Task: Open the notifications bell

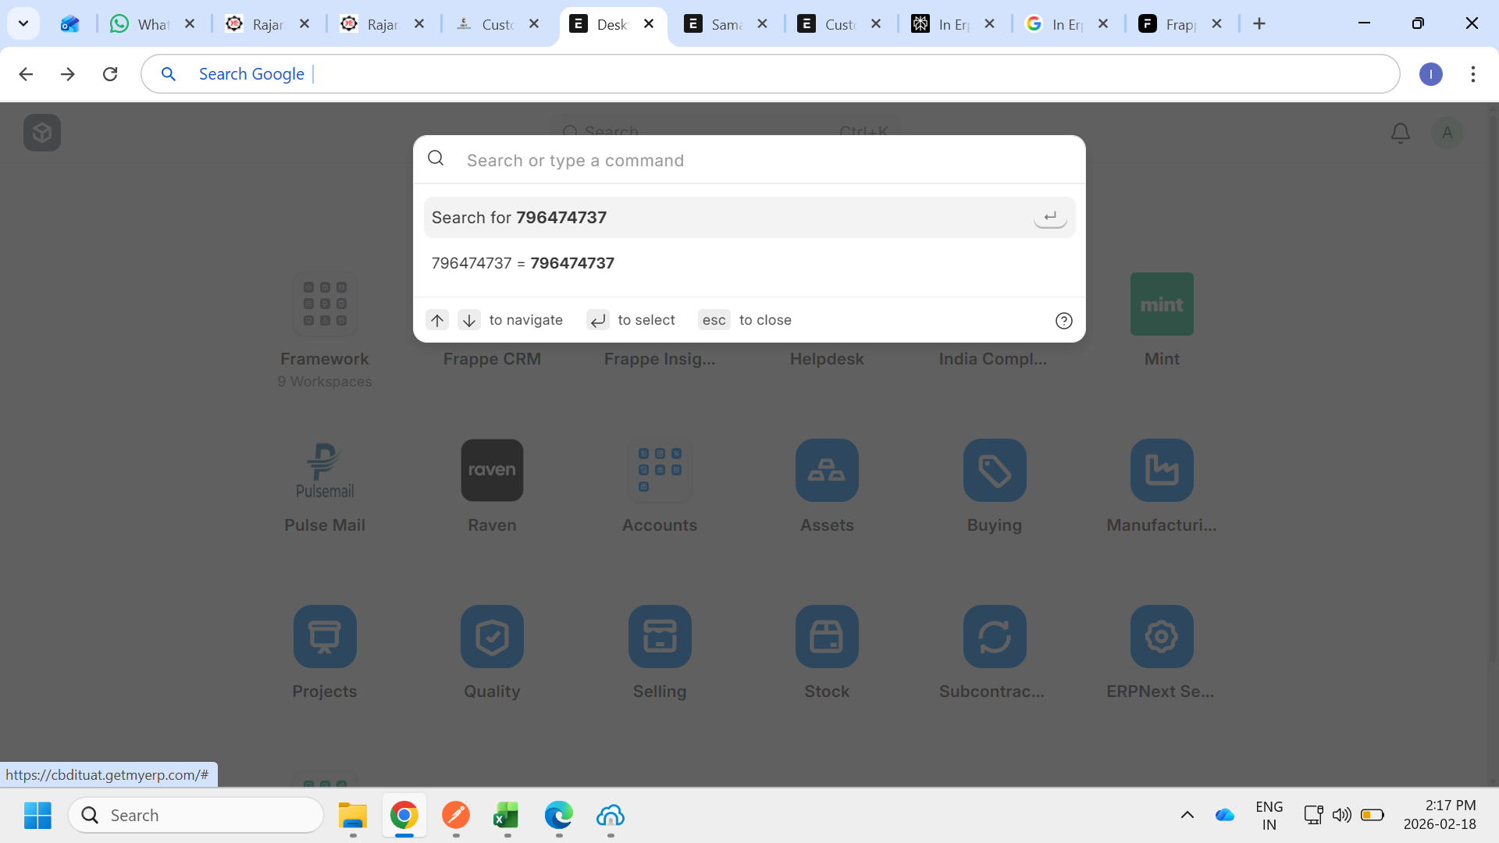Action: click(x=1401, y=133)
